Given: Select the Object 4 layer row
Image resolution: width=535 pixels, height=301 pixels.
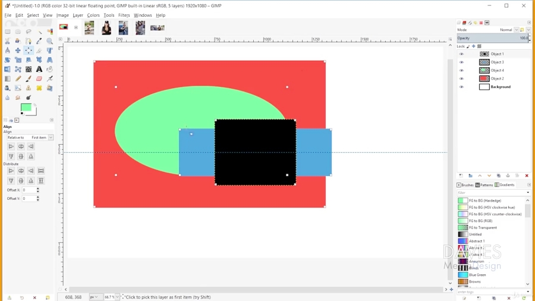Looking at the screenshot, I should click(x=494, y=70).
